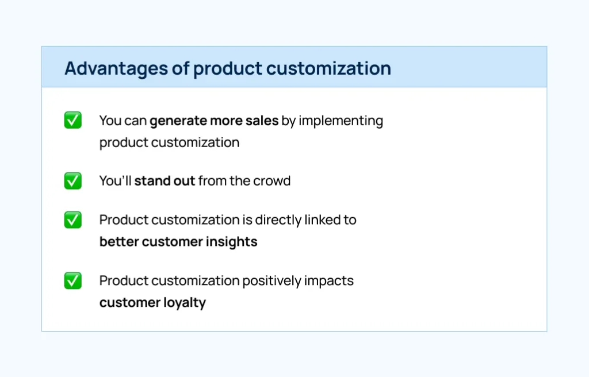589x377 pixels.
Task: Select the bold text customer loyalty
Action: coord(152,303)
